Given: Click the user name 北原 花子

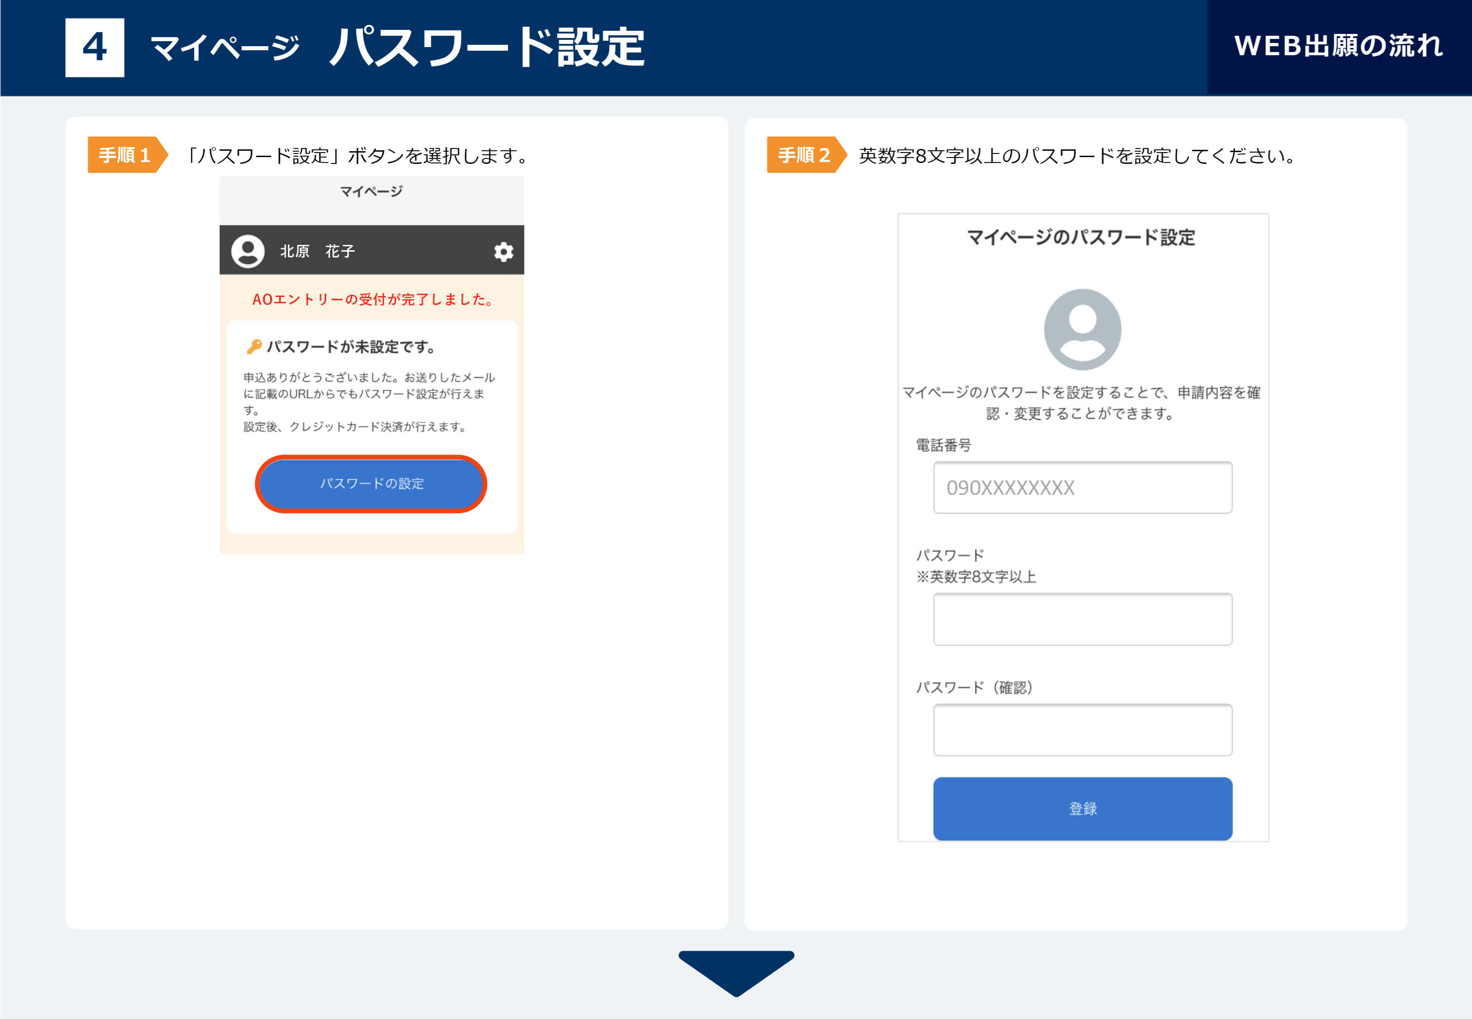Looking at the screenshot, I should (317, 252).
